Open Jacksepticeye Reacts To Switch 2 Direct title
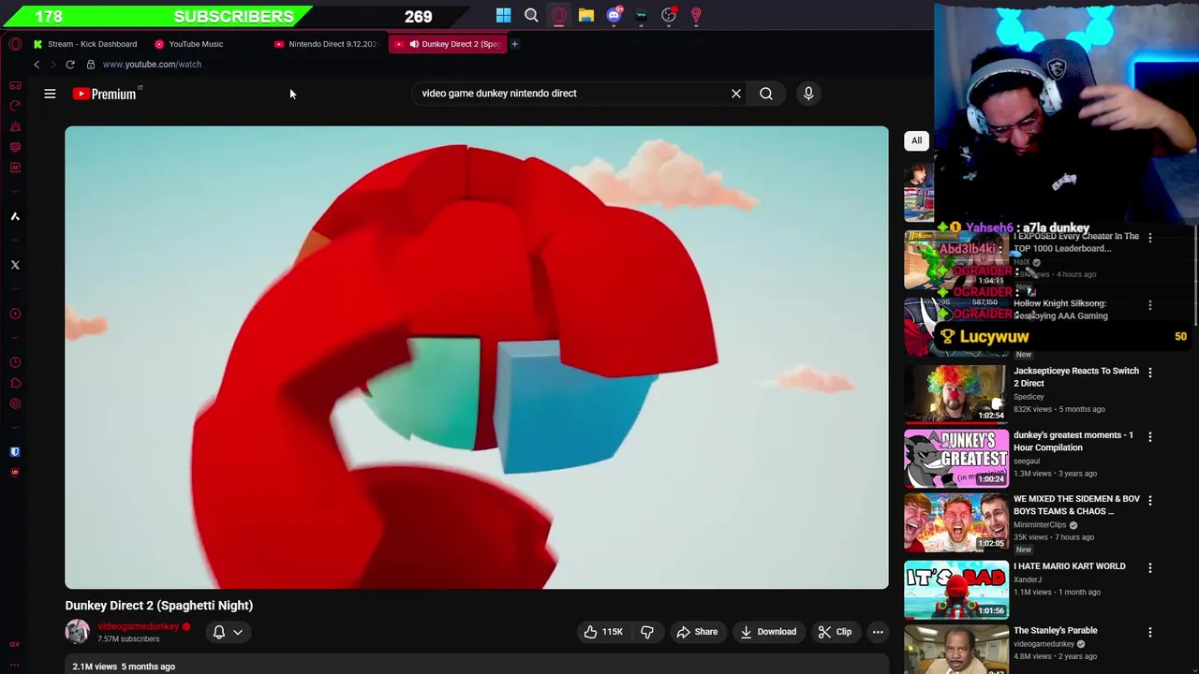Screen dimensions: 1199x674 click(1076, 377)
